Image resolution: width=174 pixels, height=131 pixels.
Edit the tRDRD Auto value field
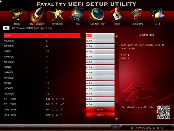pyautogui.click(x=100, y=35)
